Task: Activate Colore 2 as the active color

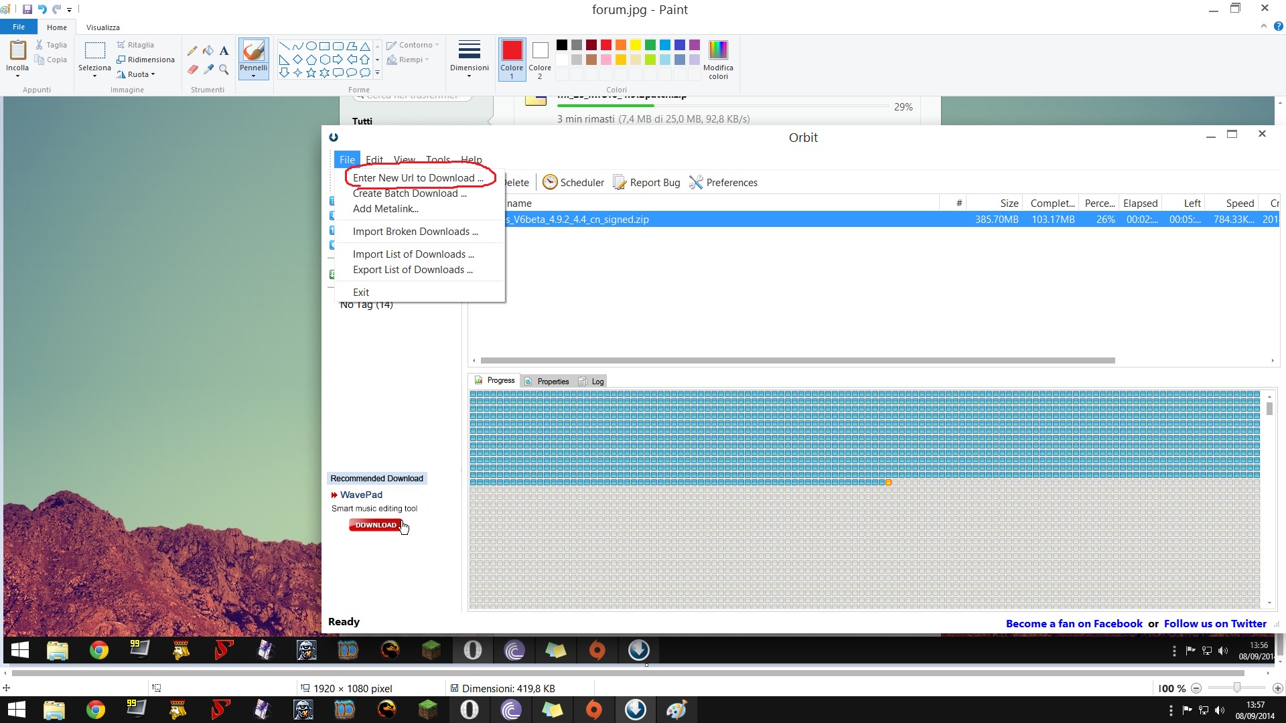Action: [540, 60]
